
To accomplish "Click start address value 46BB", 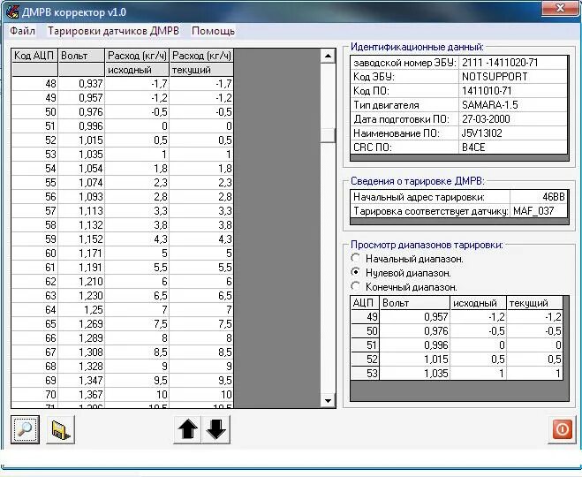I will 539,197.
